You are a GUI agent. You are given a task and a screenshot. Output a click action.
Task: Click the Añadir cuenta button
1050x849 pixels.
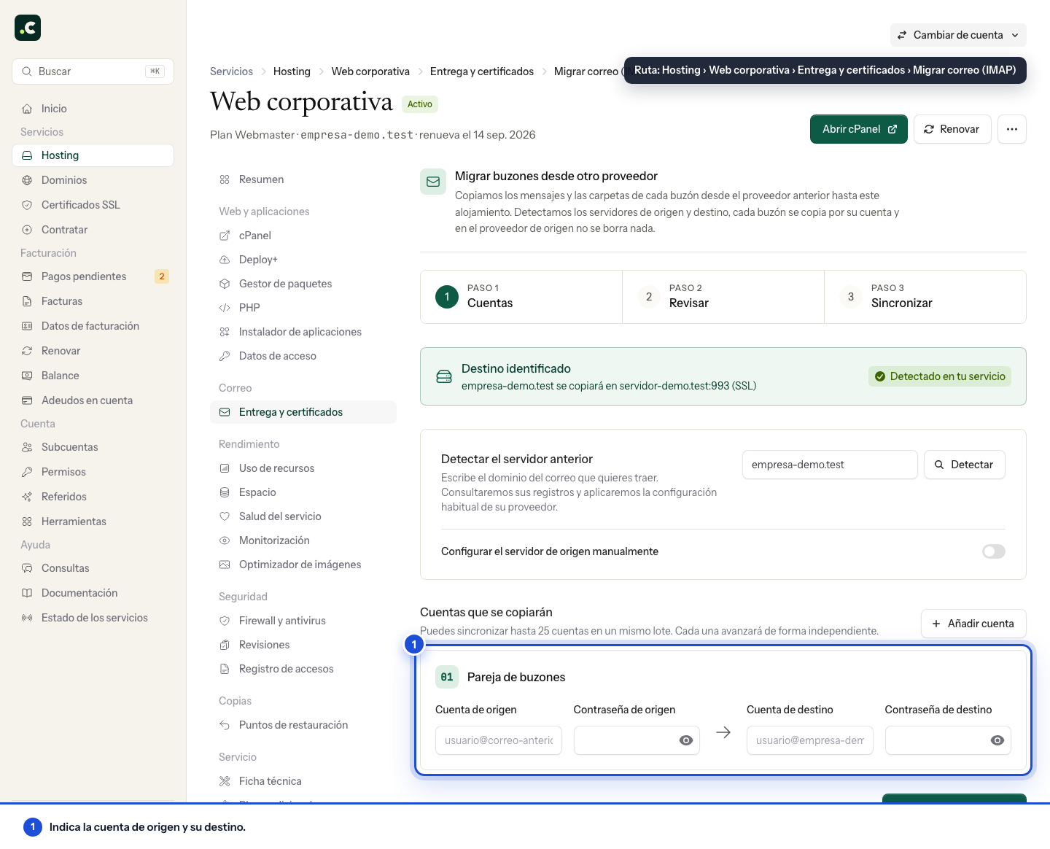click(x=973, y=624)
